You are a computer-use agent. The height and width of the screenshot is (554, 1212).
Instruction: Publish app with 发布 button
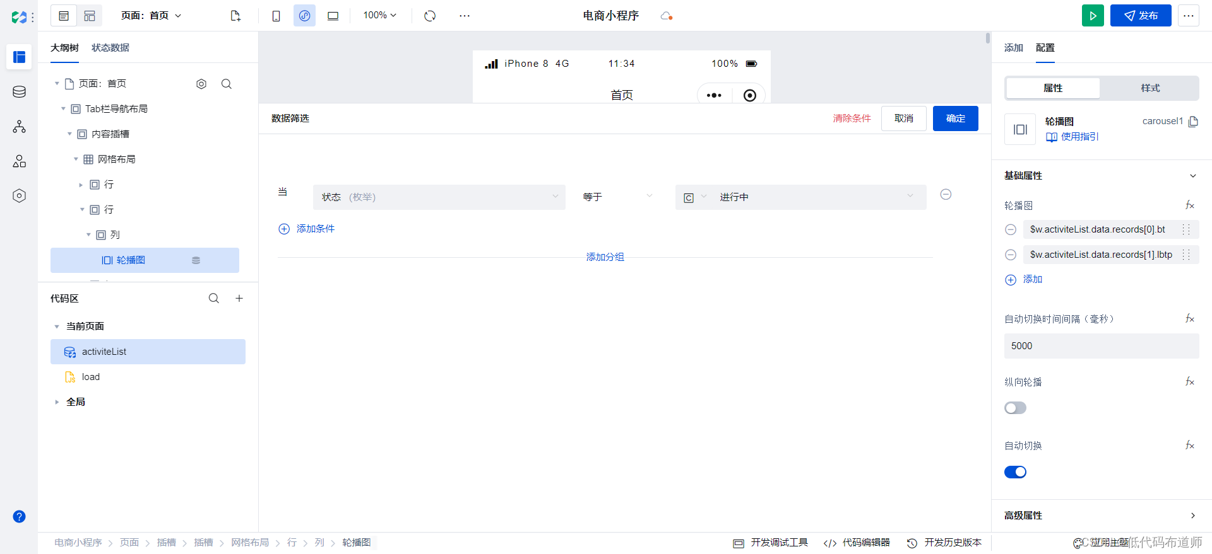tap(1141, 16)
